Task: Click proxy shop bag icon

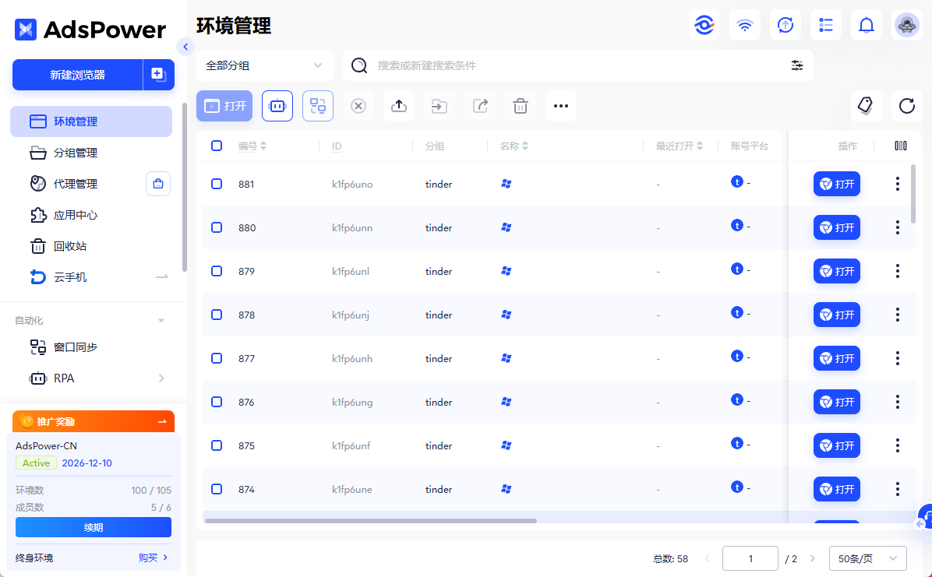Action: point(158,184)
